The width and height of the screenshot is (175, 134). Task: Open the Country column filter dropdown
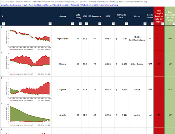tap(72, 24)
